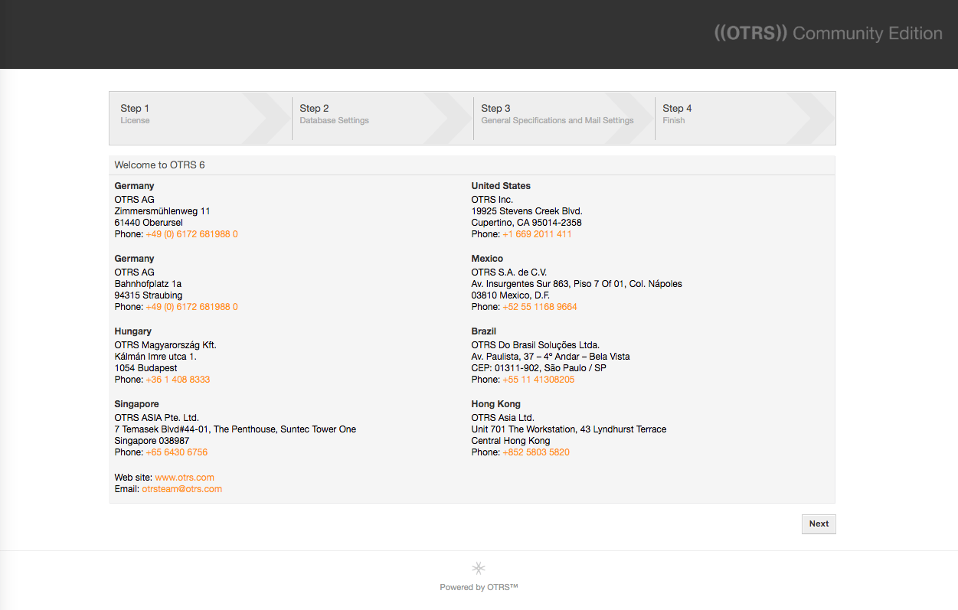Select the Step 1 License step
The width and height of the screenshot is (958, 610).
click(x=200, y=118)
